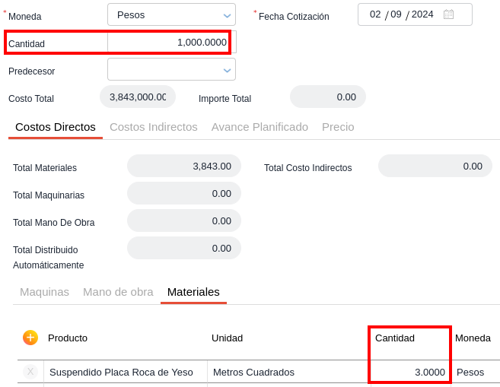
Task: Click the Costo Total value field
Action: [x=138, y=97]
